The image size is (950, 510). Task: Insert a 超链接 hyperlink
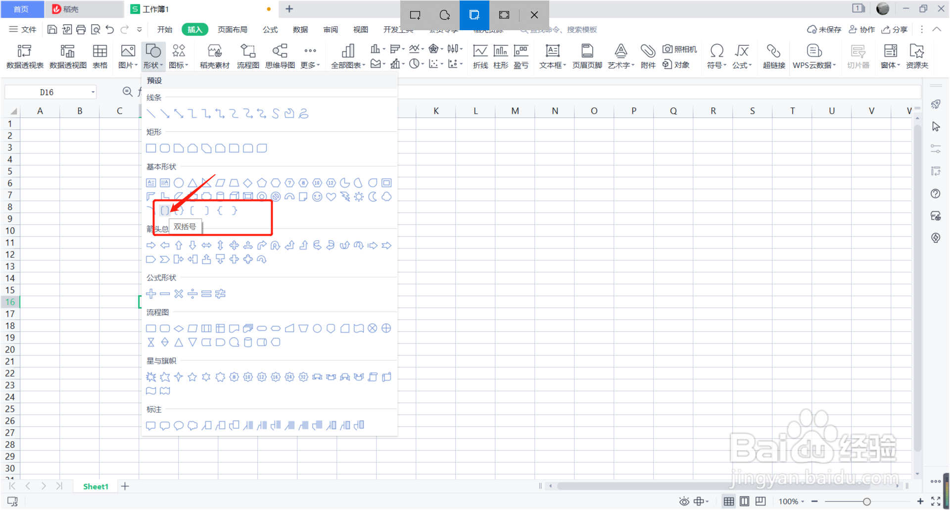774,56
